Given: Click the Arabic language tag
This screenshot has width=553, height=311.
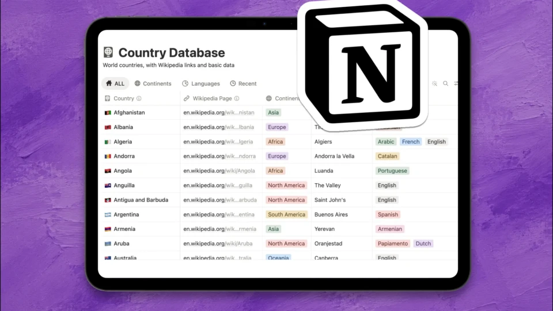Looking at the screenshot, I should pyautogui.click(x=386, y=142).
